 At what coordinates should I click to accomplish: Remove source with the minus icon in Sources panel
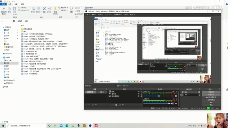[113, 105]
